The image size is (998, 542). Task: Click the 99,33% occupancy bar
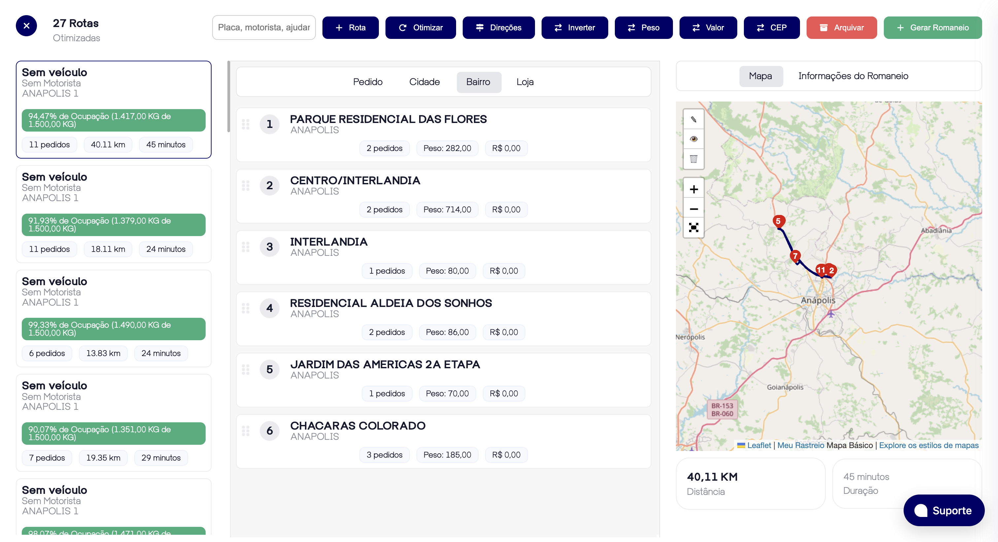pos(113,329)
